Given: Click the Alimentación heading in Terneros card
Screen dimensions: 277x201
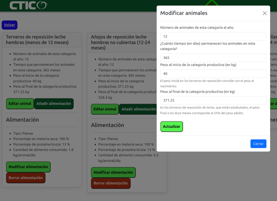Looking at the screenshot, I should (22, 120).
